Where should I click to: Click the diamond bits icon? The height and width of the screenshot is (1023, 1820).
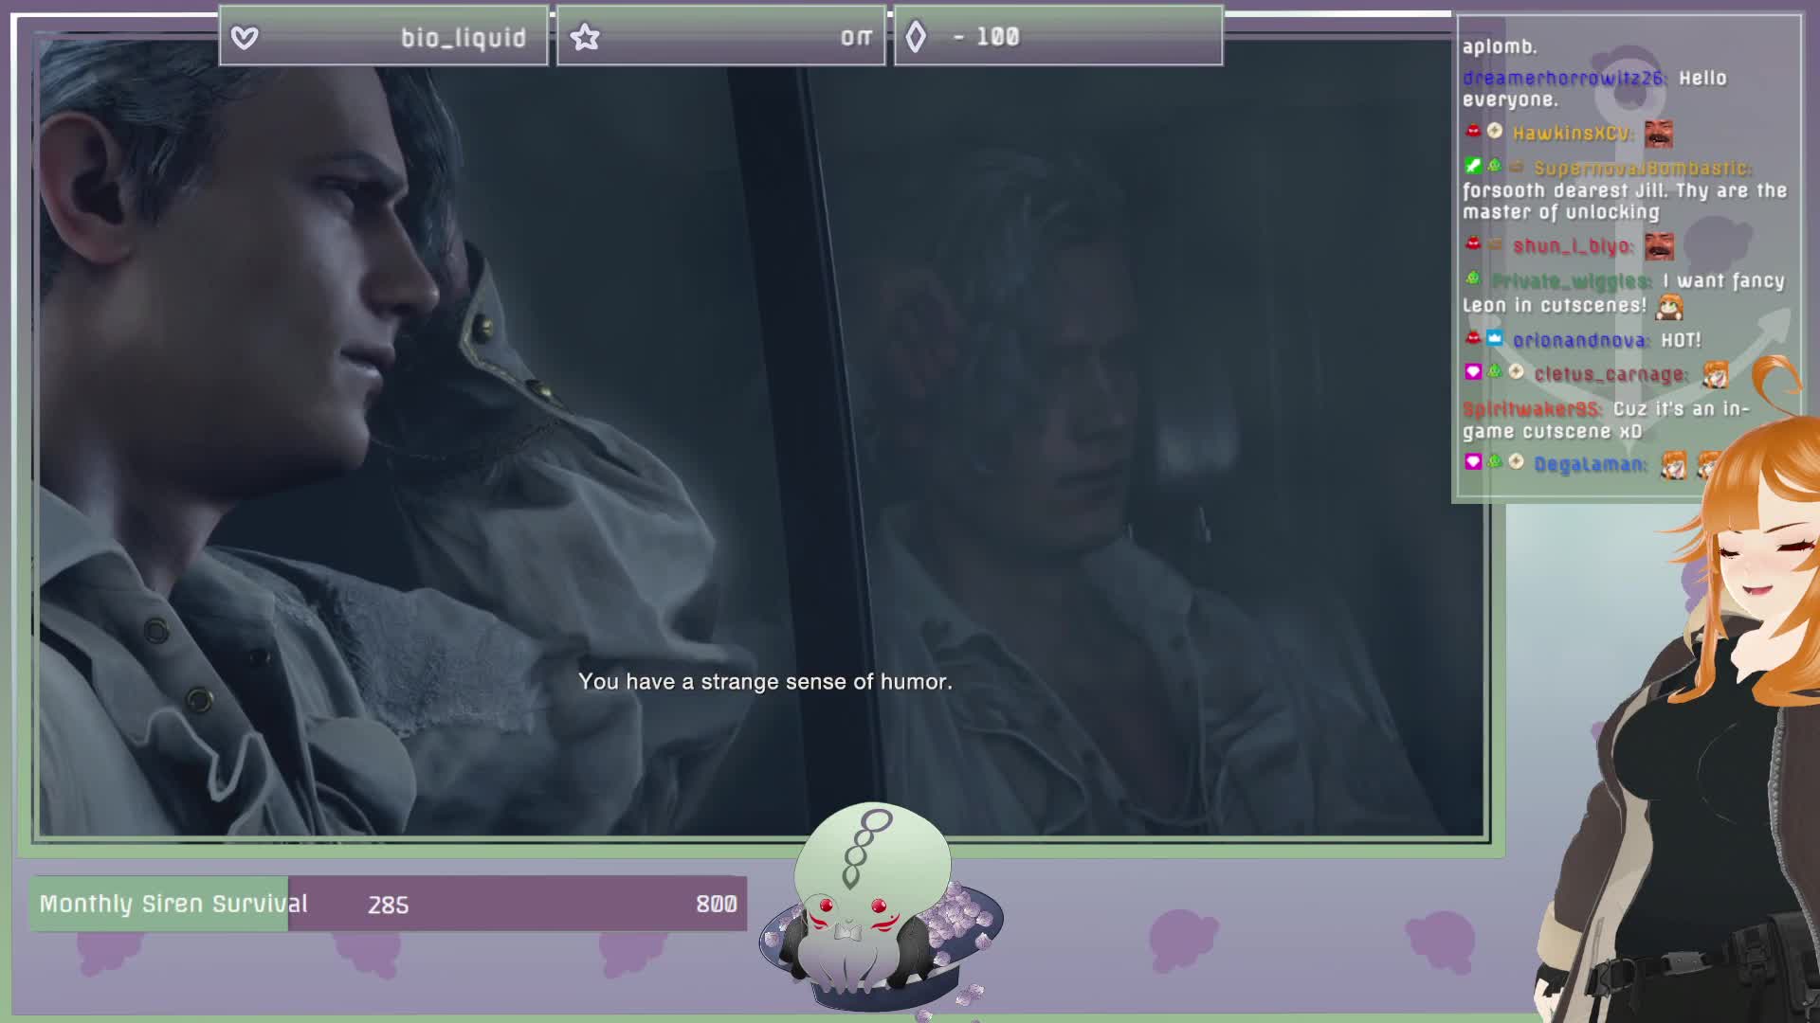[915, 37]
